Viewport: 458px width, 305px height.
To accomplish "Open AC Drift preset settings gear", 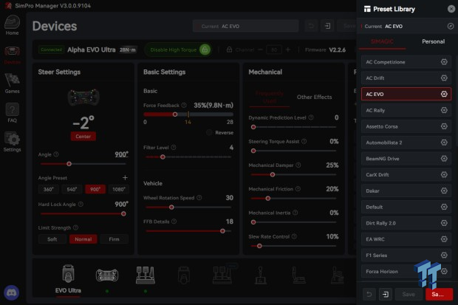I will click(x=444, y=78).
